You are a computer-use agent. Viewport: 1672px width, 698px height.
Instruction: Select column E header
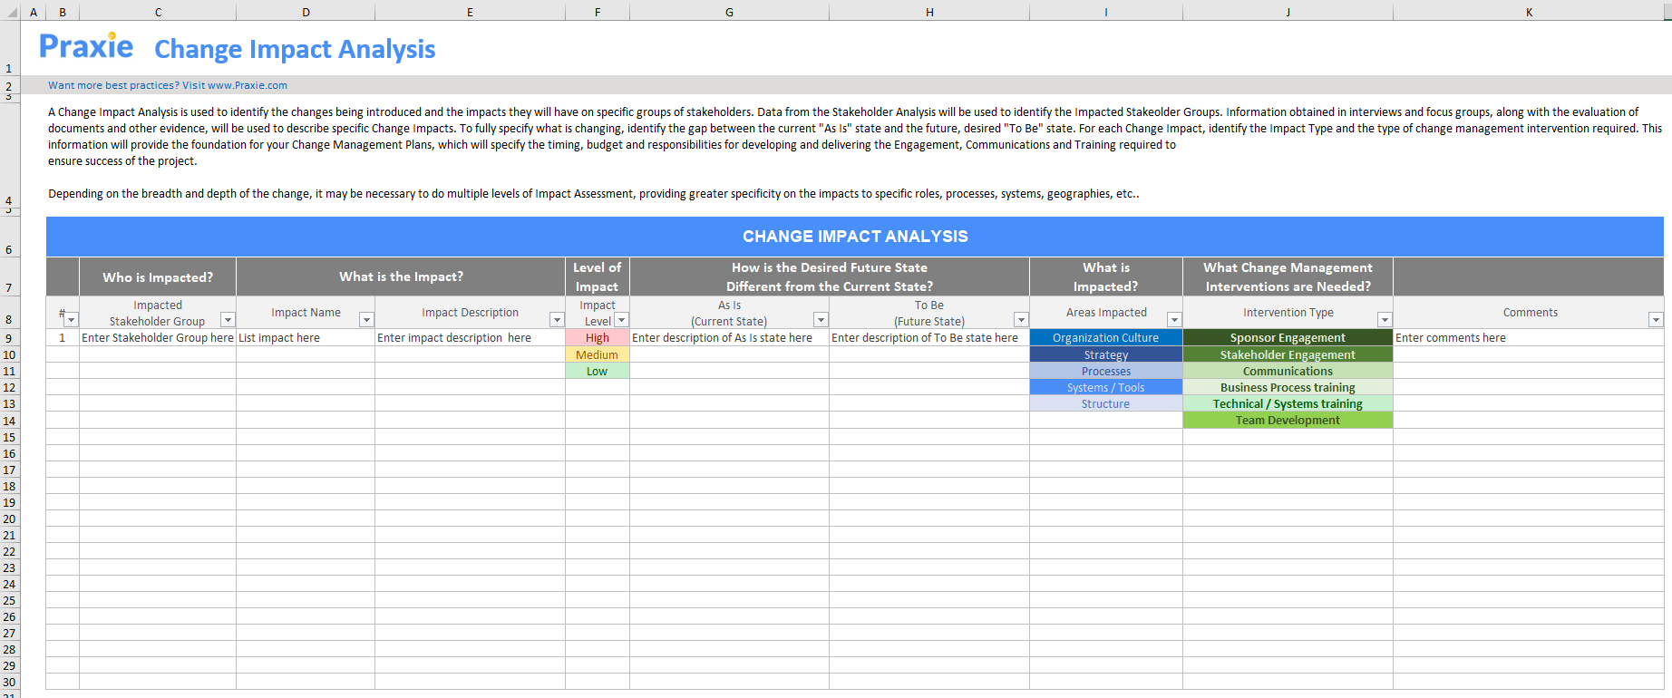point(470,12)
